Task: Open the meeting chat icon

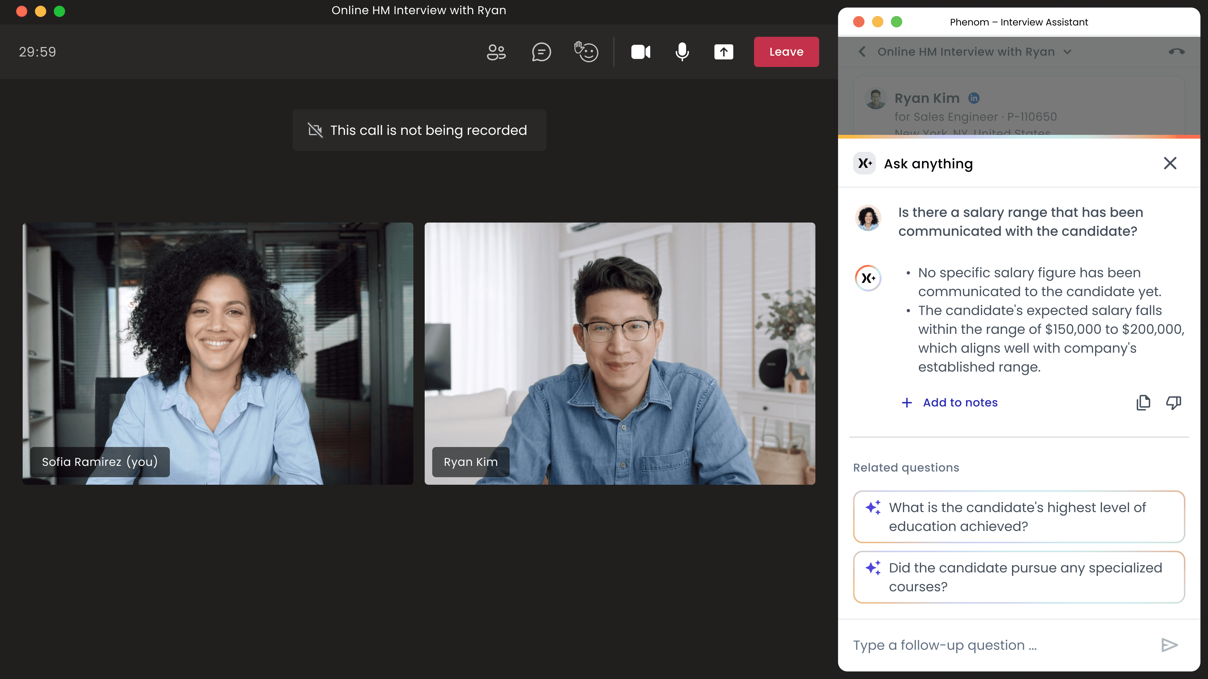Action: (x=541, y=52)
